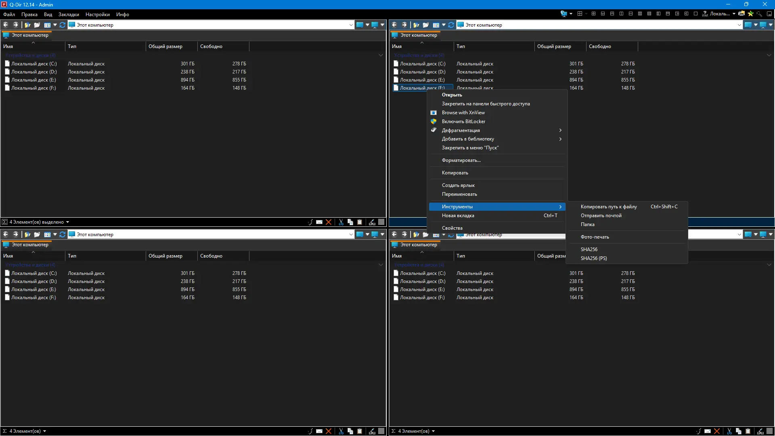Click the Back arrow in bottom-left pane toolbar
Screen dimensions: 775x436
[x=6, y=235]
